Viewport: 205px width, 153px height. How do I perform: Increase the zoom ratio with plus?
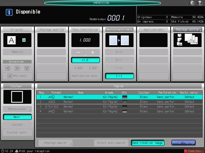[93, 52]
